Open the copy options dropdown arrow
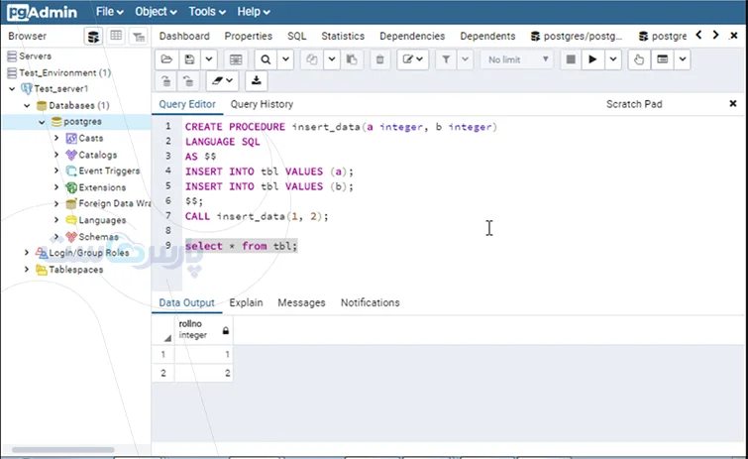 click(x=332, y=59)
